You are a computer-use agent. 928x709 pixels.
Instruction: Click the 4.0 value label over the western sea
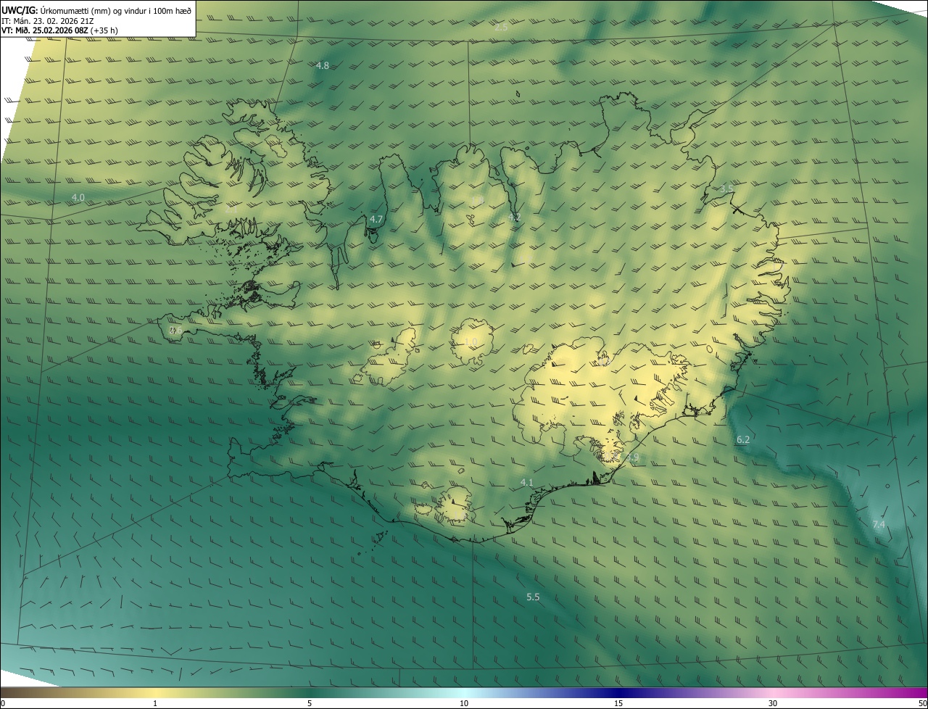[x=78, y=197]
